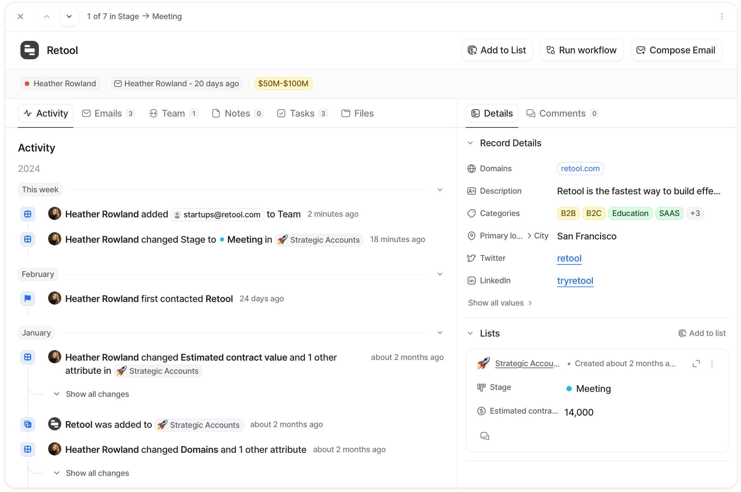The width and height of the screenshot is (741, 492).
Task: Click the Add to list icon in Lists section
Action: coord(682,333)
